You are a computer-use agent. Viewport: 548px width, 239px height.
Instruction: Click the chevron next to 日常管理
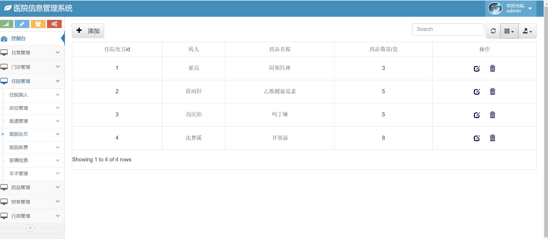[x=58, y=52]
